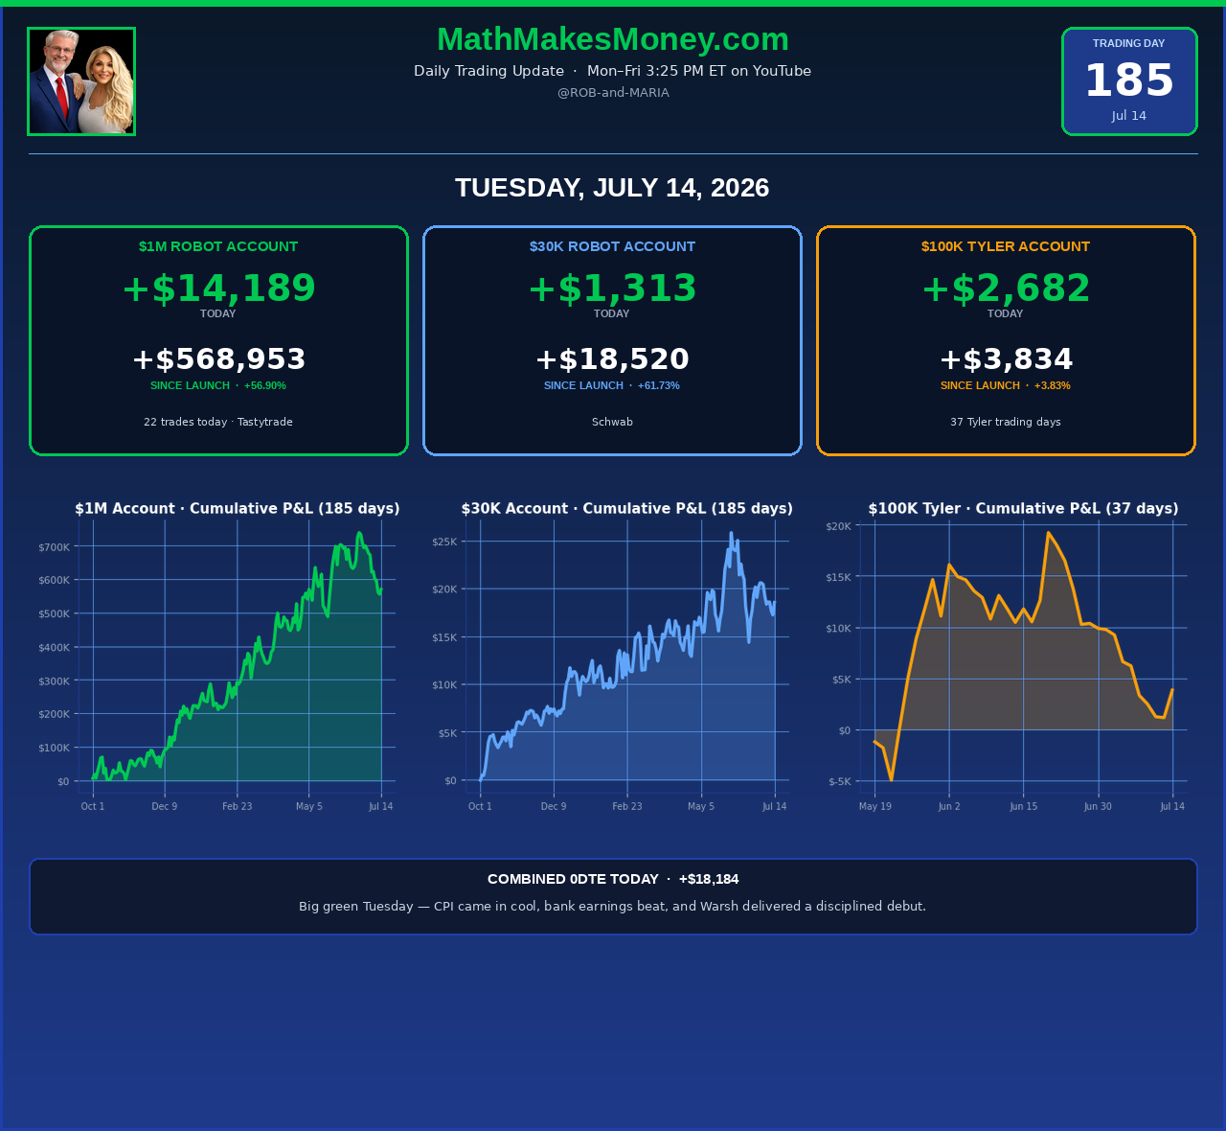Click the 37 Tyler trading days note
This screenshot has height=1131, width=1226.
point(1006,422)
